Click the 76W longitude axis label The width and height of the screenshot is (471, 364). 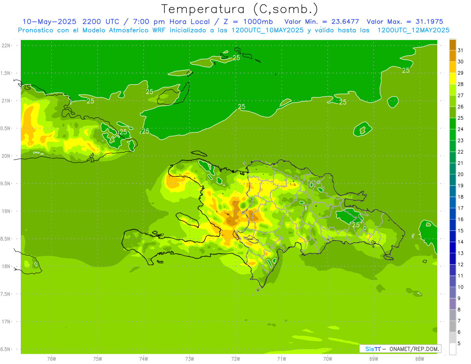(51, 359)
